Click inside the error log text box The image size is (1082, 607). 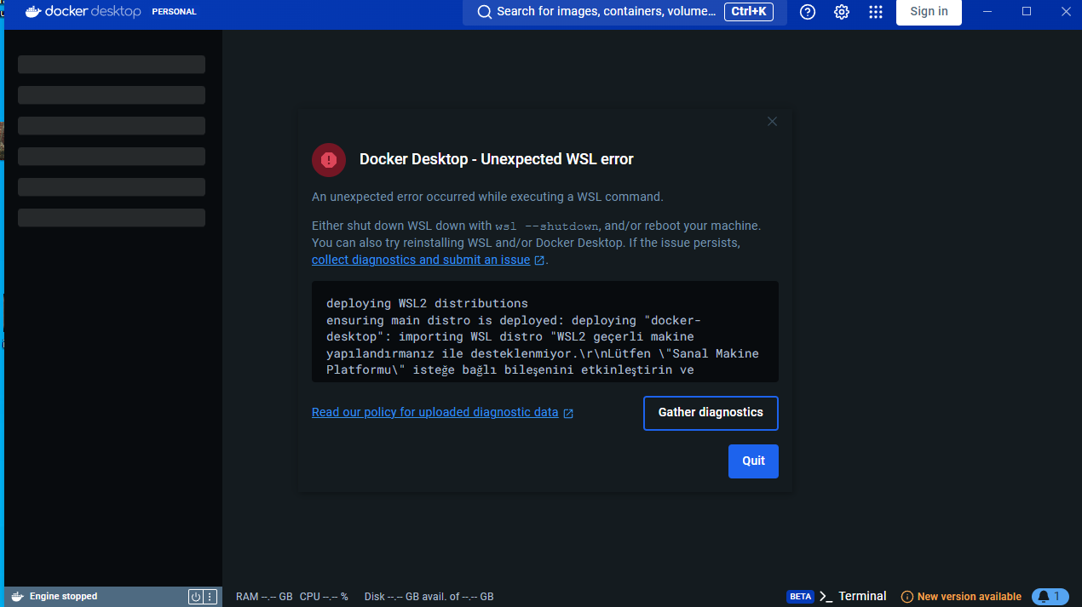click(545, 332)
